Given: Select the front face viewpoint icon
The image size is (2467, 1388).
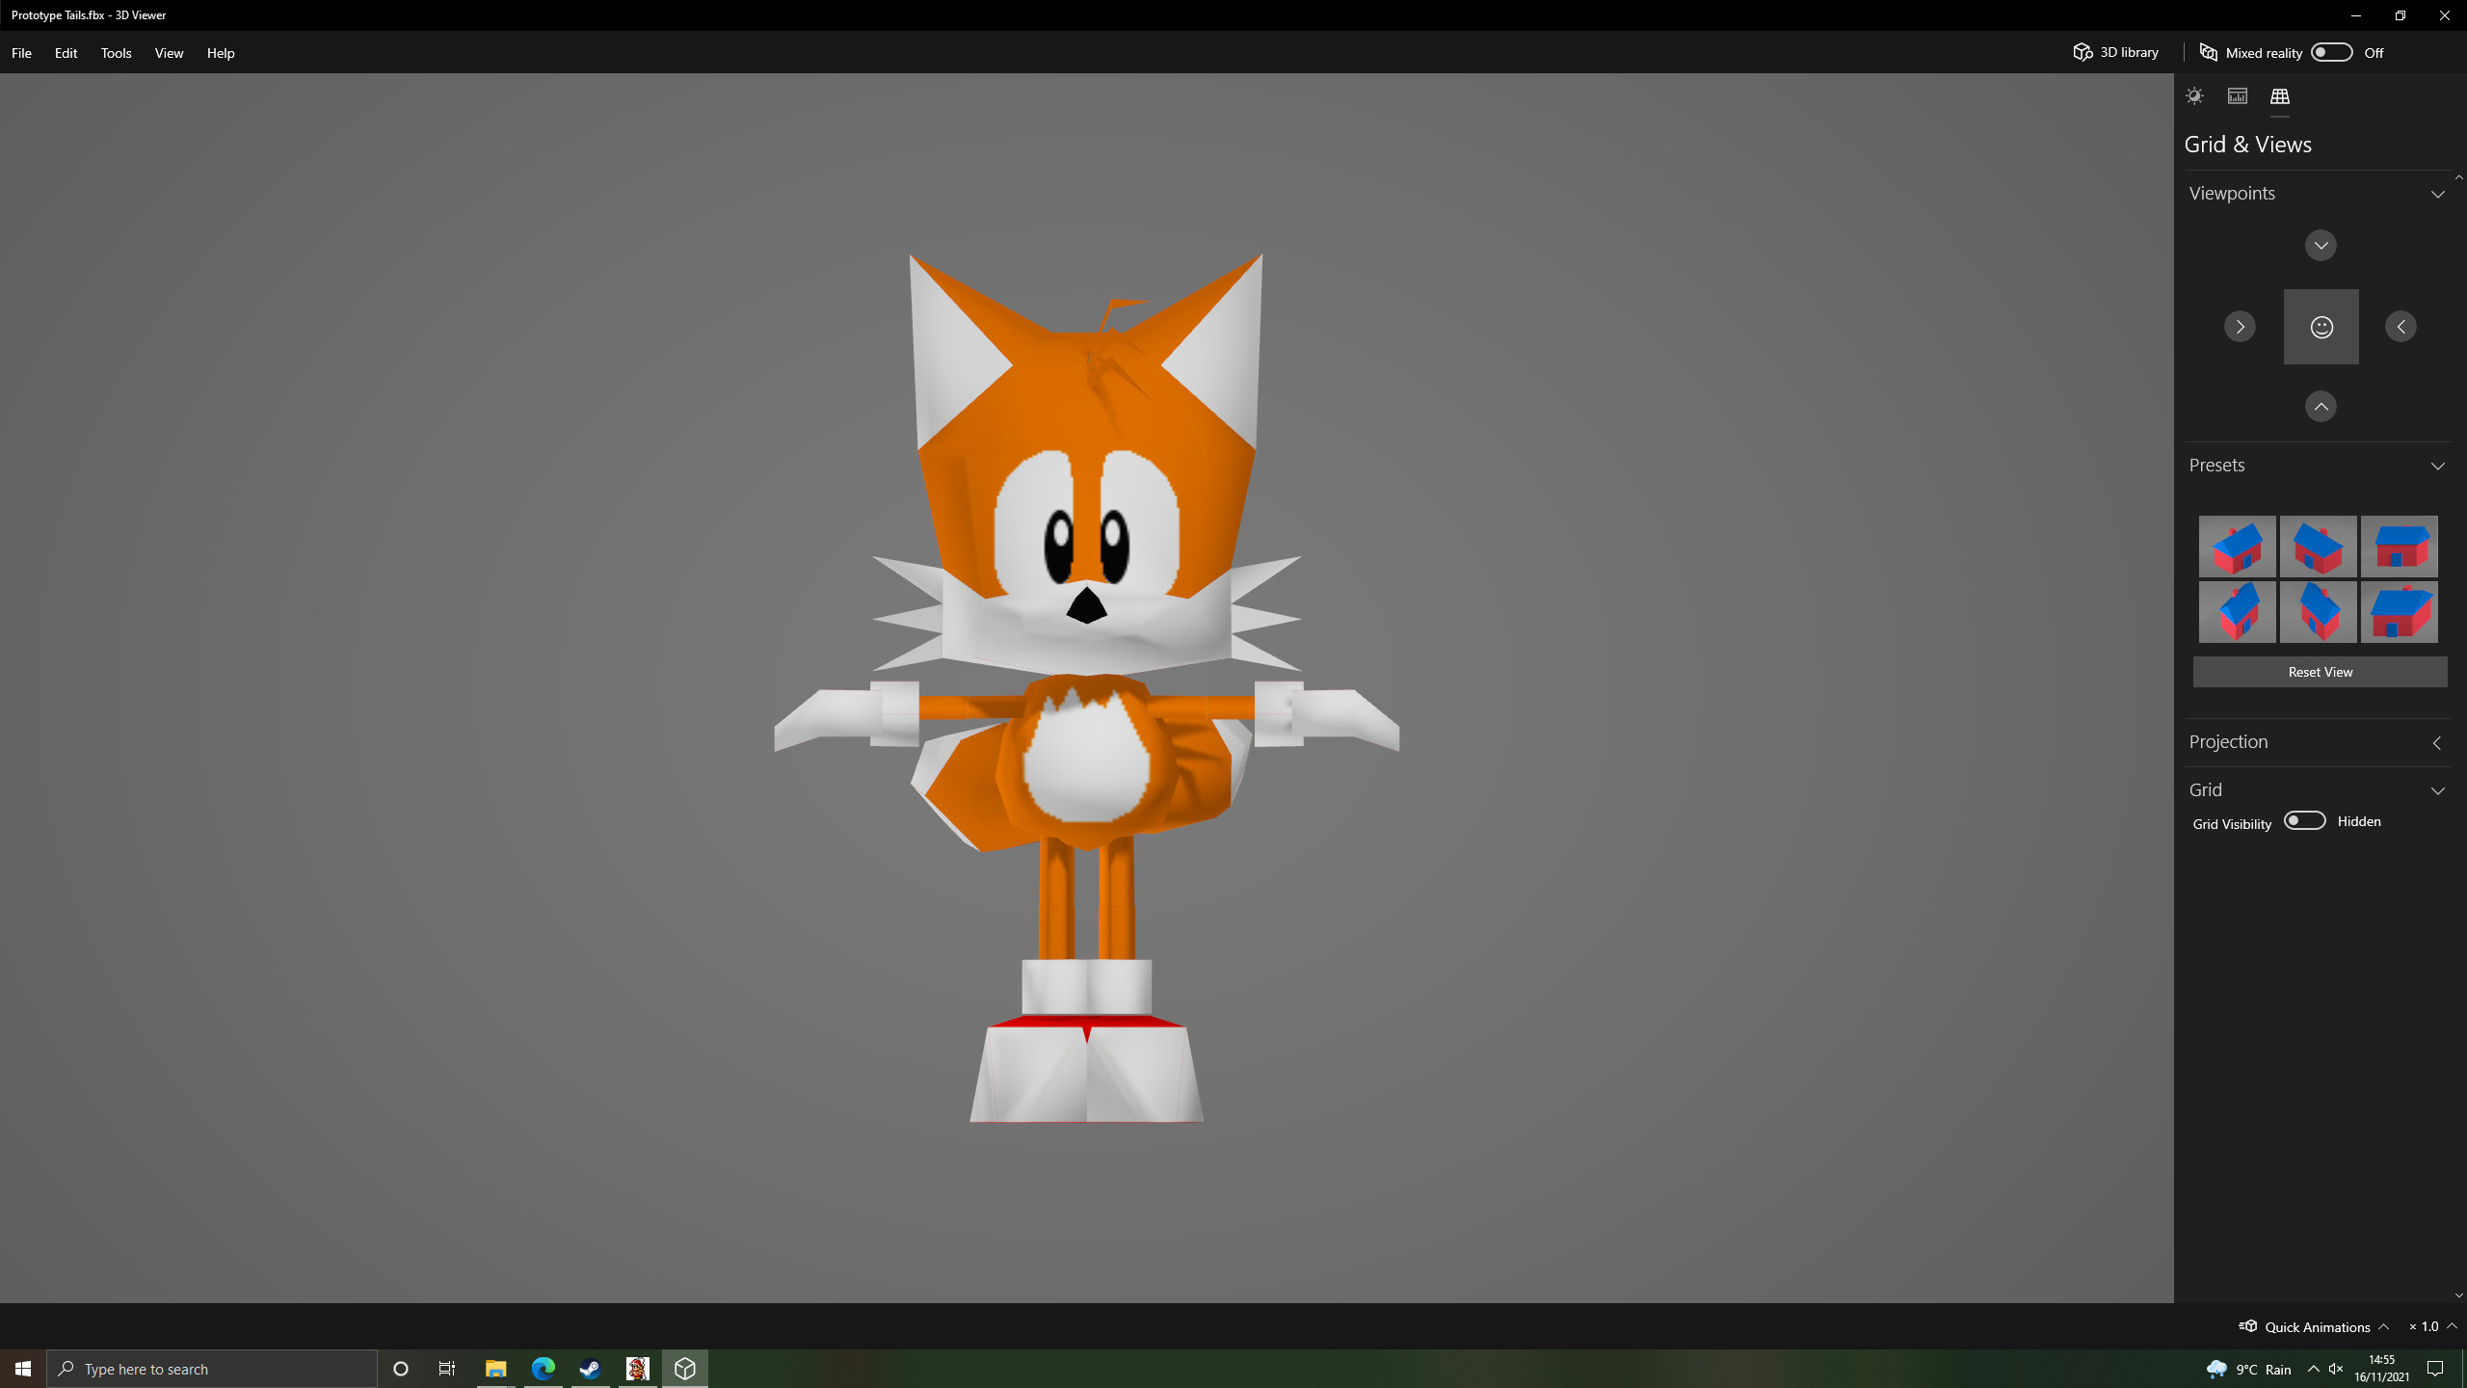Looking at the screenshot, I should click(x=2321, y=326).
